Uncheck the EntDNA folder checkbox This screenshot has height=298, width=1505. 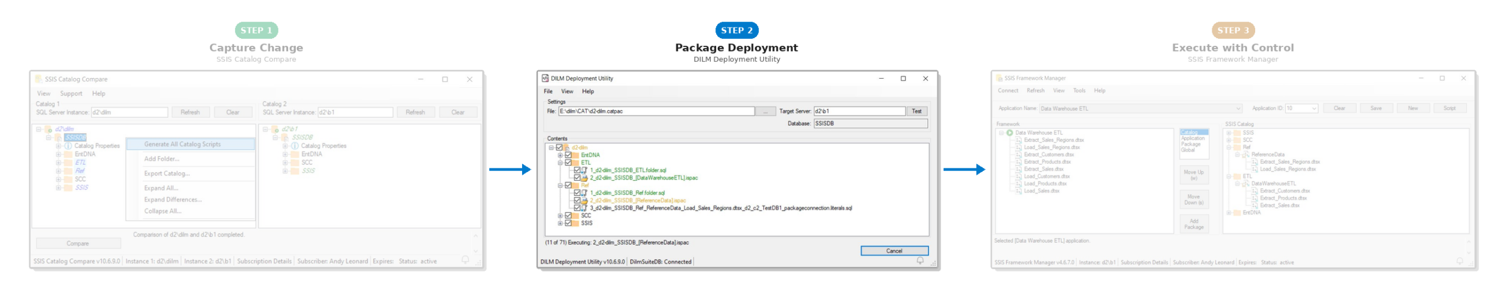568,155
